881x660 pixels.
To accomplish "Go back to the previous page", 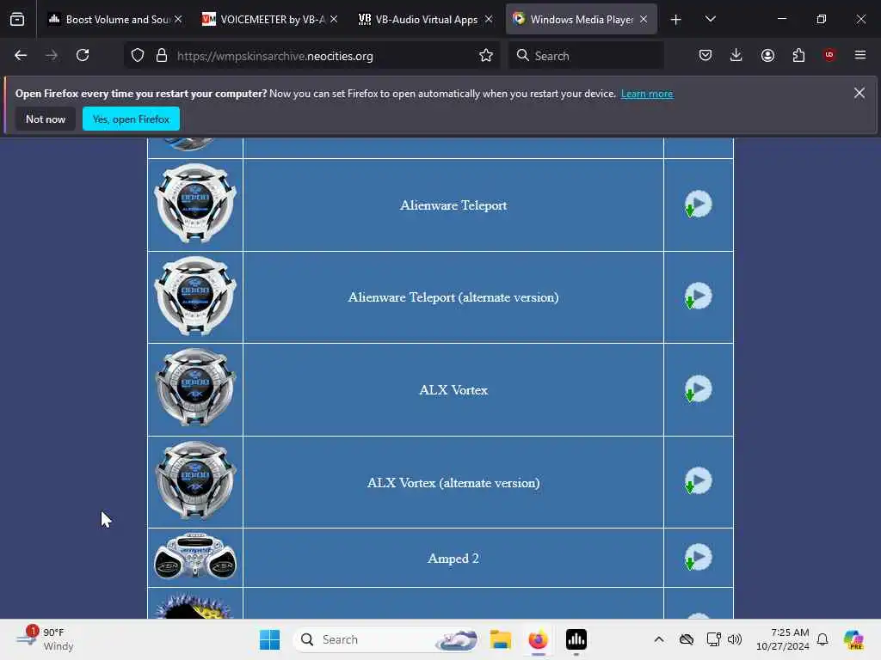I will tap(21, 55).
